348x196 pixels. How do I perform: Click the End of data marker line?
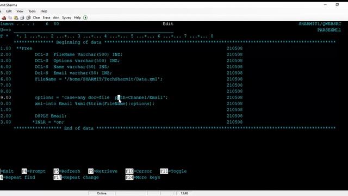point(175,128)
